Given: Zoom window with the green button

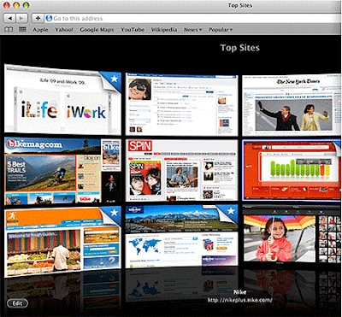Looking at the screenshot, I should (x=26, y=5).
